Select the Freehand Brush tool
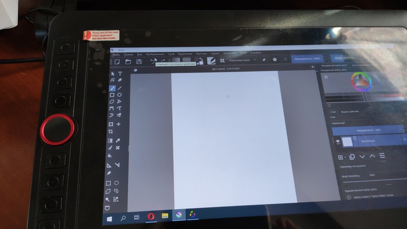 coord(112,88)
